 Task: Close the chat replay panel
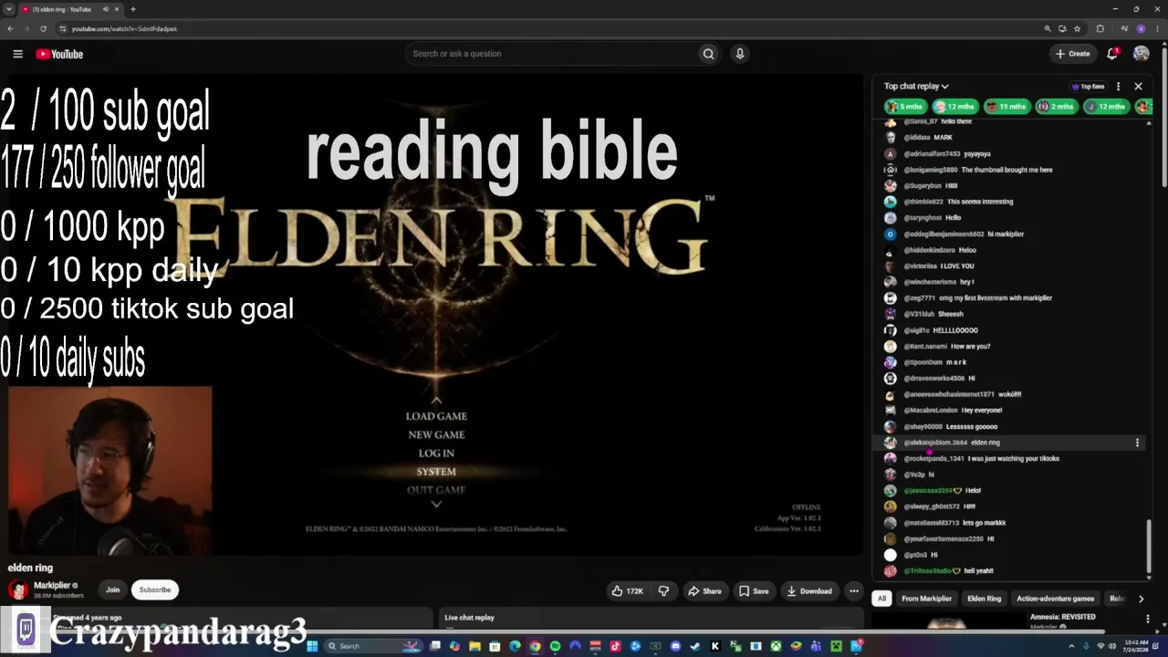click(x=1138, y=87)
